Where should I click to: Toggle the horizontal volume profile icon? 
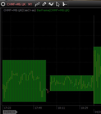pyautogui.click(x=65, y=4)
